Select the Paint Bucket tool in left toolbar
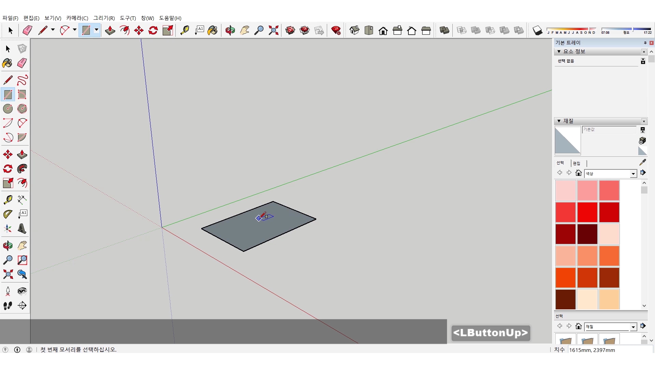This screenshot has width=655, height=368. 8,63
